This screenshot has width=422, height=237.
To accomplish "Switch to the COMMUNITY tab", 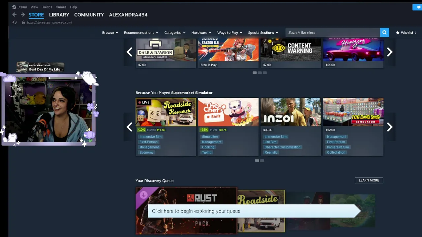I will pos(89,14).
